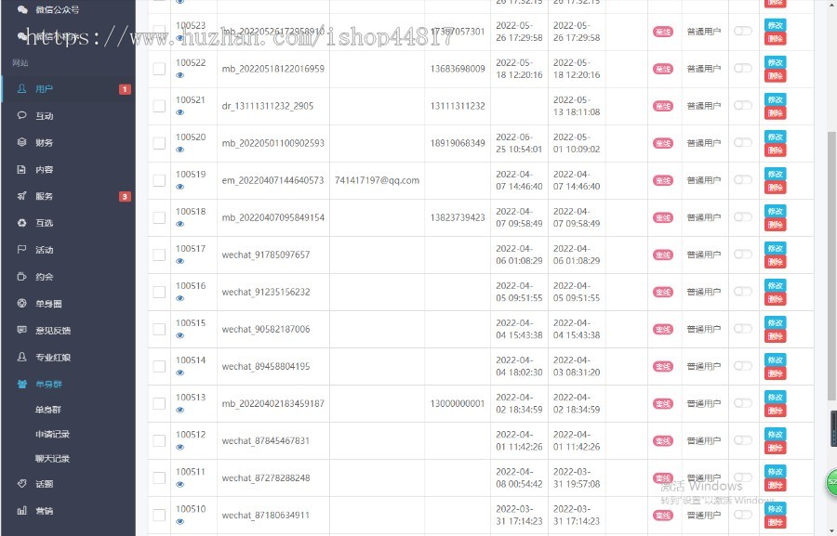Collapse the 单身群 sidebar section

tap(68, 384)
